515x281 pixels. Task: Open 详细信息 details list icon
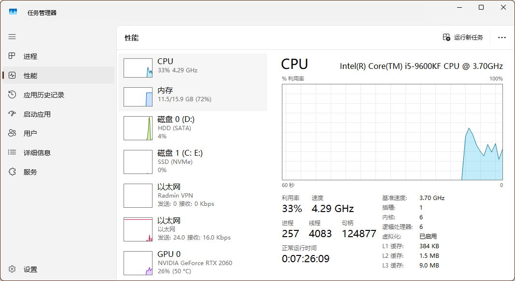(x=13, y=153)
